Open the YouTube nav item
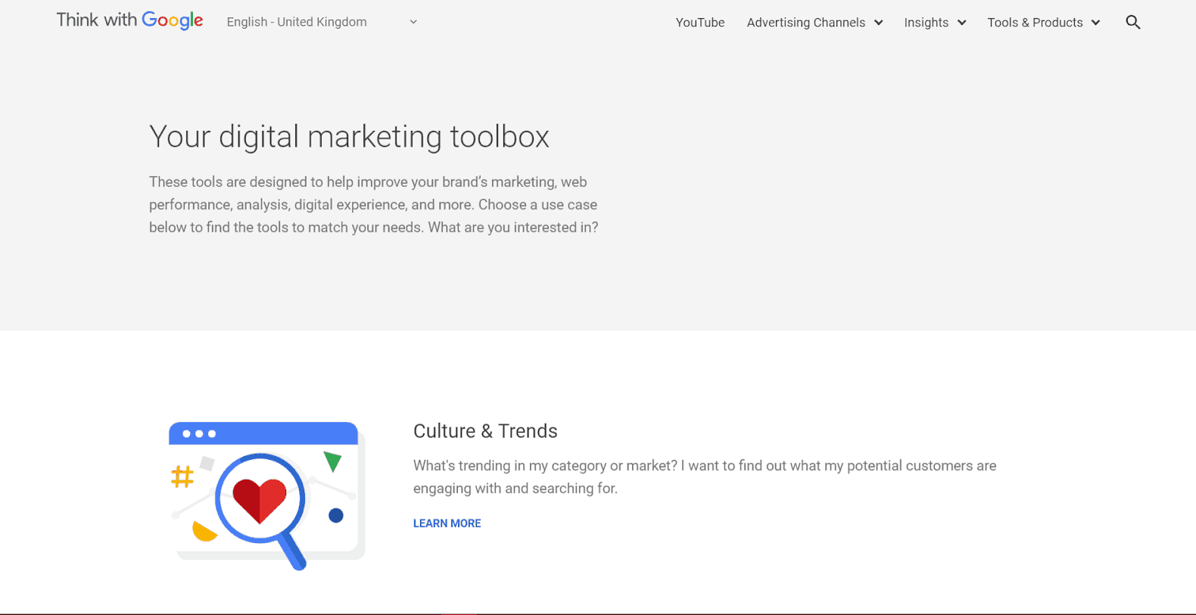Image resolution: width=1196 pixels, height=615 pixels. (700, 23)
